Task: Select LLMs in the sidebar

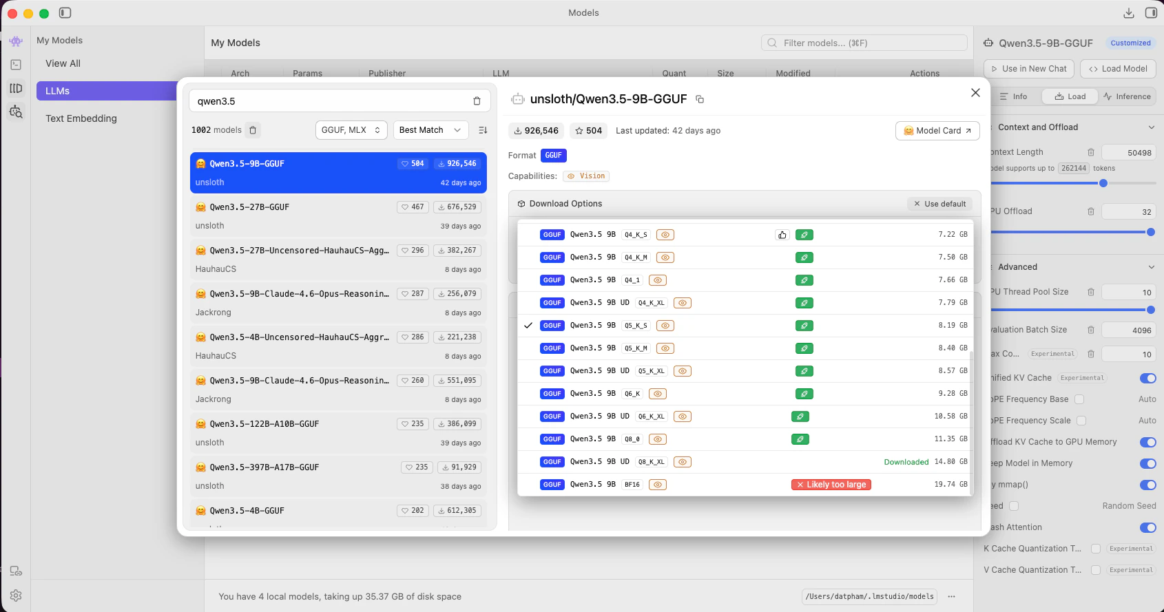Action: (106, 91)
